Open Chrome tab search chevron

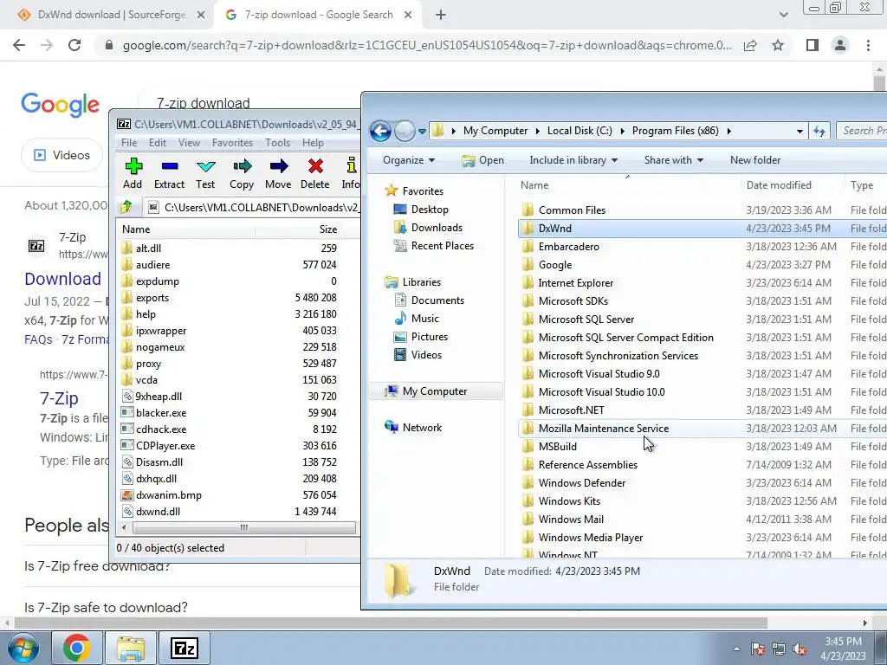click(783, 16)
